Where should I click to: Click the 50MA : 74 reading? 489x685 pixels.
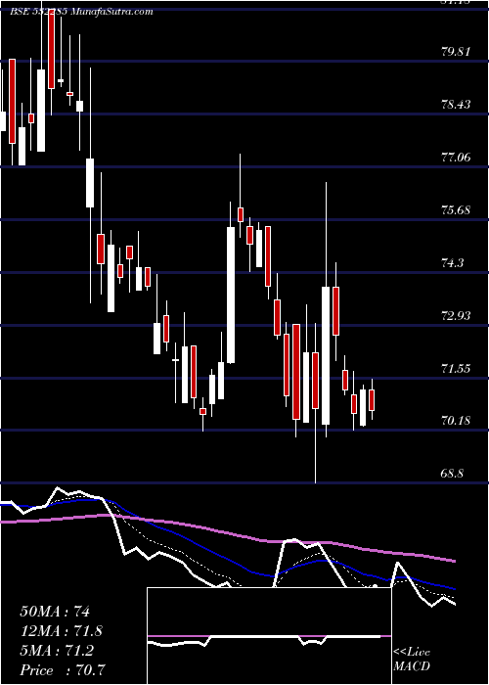(55, 612)
